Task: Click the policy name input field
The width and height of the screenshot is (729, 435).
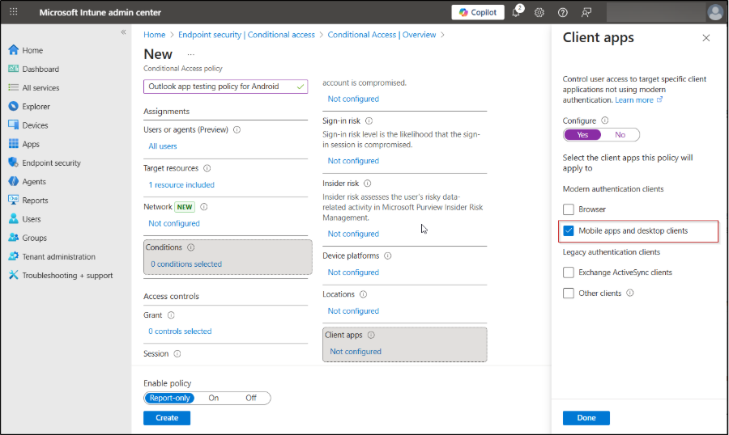Action: point(225,87)
